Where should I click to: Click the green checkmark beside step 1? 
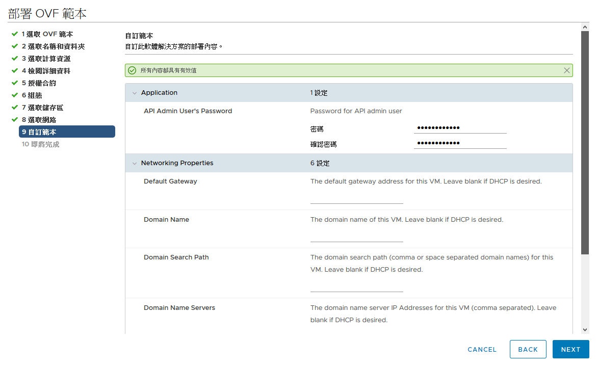tap(15, 34)
